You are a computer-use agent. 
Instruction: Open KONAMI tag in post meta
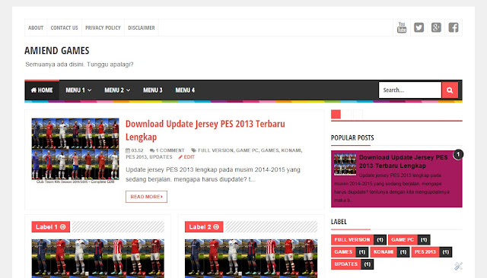pyautogui.click(x=291, y=150)
